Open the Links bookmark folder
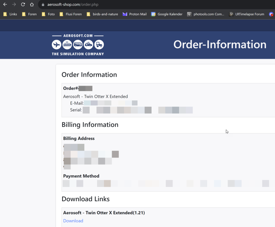Image resolution: width=275 pixels, height=227 pixels. 10,14
